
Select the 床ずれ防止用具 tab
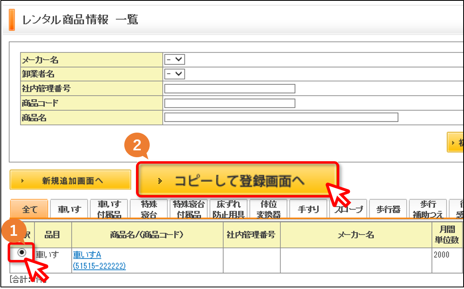(229, 209)
